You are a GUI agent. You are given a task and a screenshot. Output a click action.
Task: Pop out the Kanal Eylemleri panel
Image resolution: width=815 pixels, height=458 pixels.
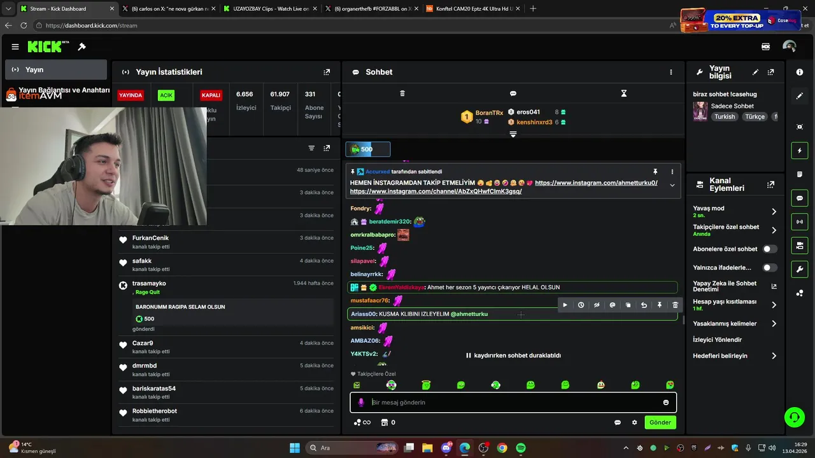[771, 184]
